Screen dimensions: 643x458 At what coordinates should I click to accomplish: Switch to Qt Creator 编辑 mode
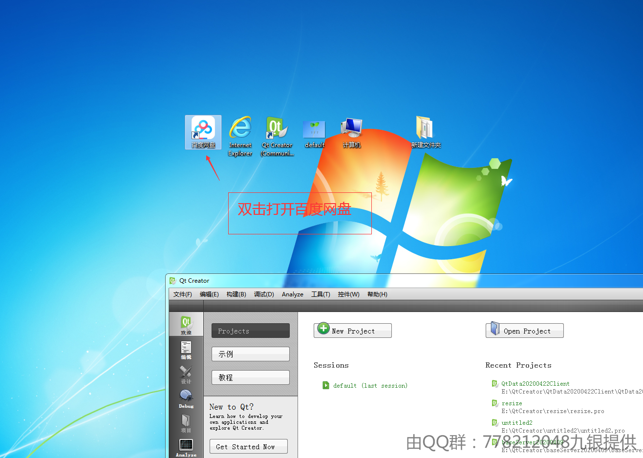(x=186, y=350)
